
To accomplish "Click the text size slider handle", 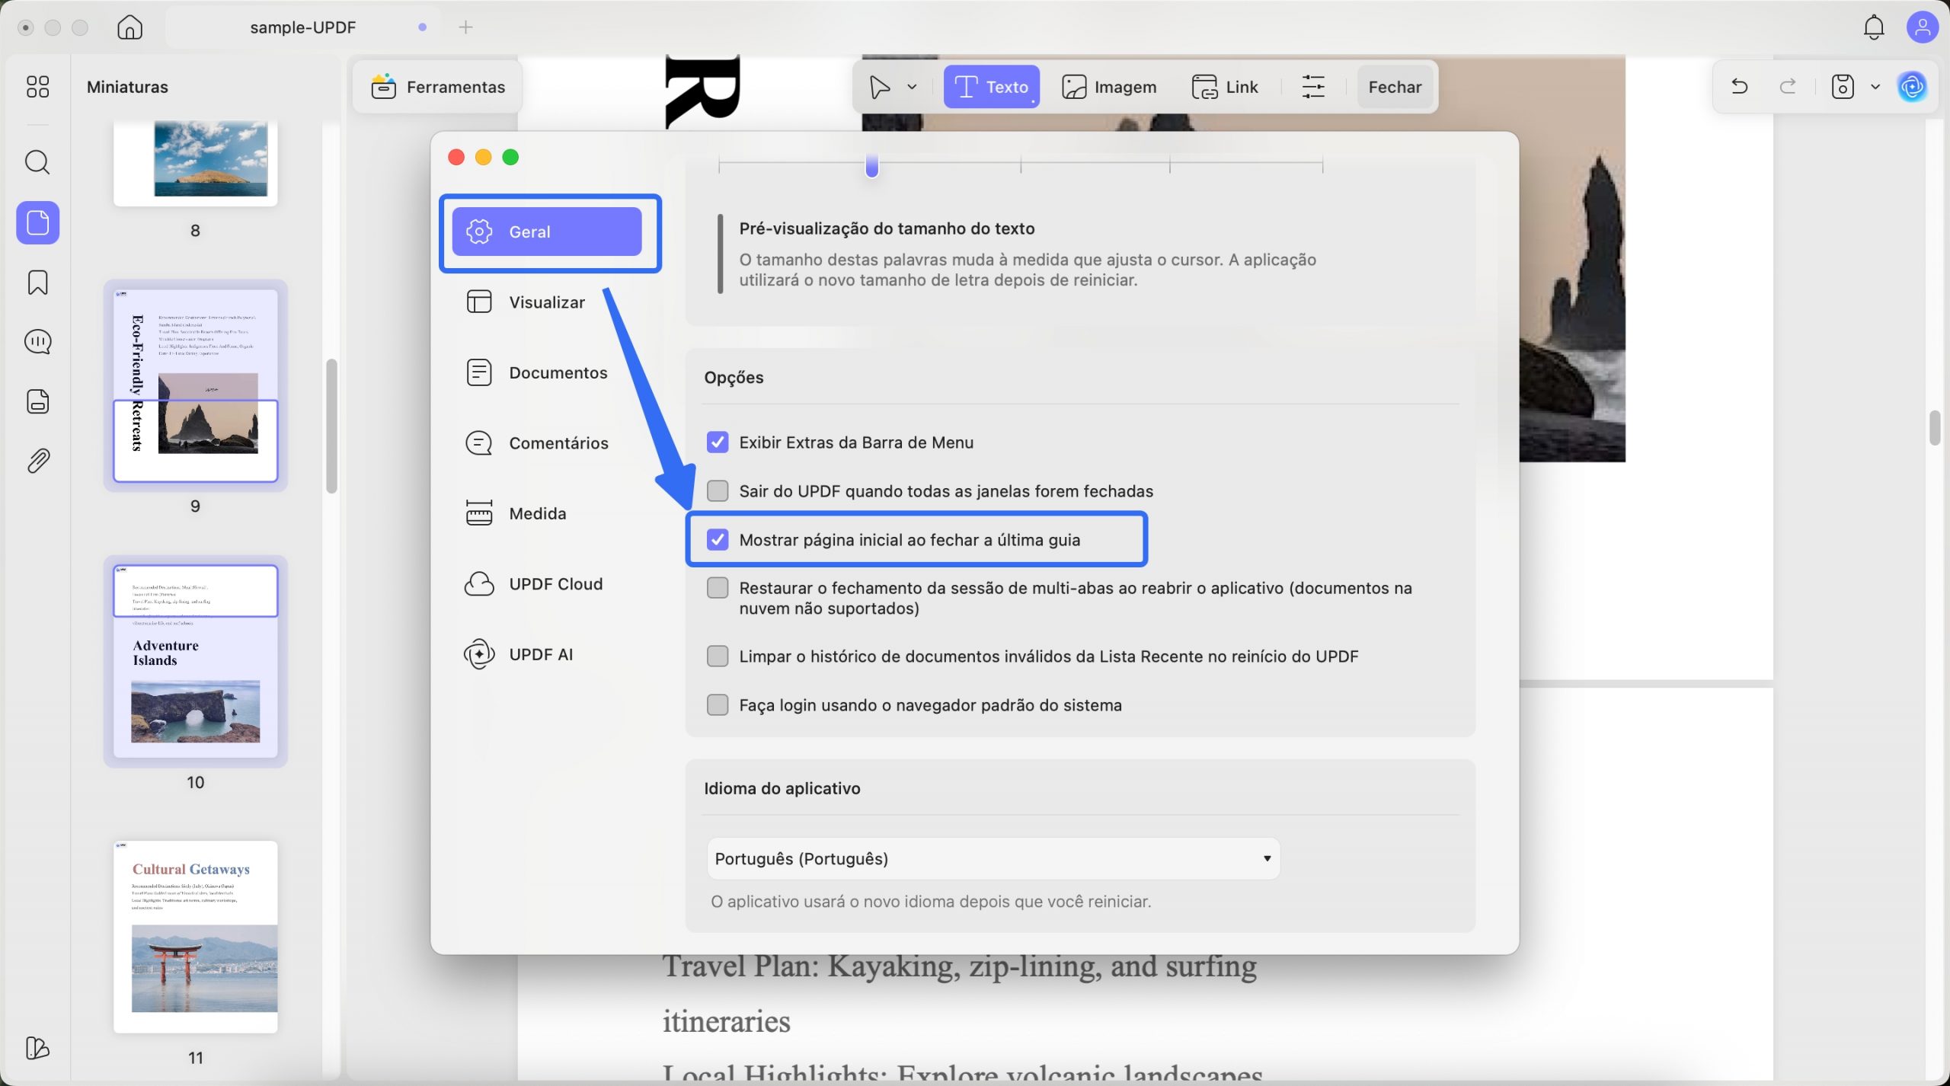I will (871, 165).
